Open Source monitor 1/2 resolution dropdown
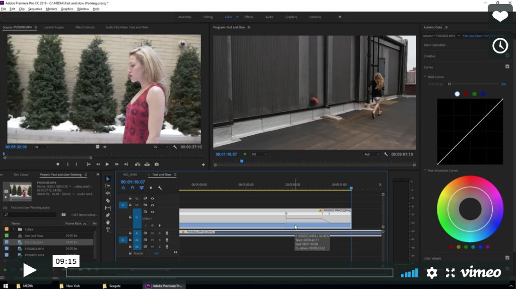 click(x=161, y=147)
